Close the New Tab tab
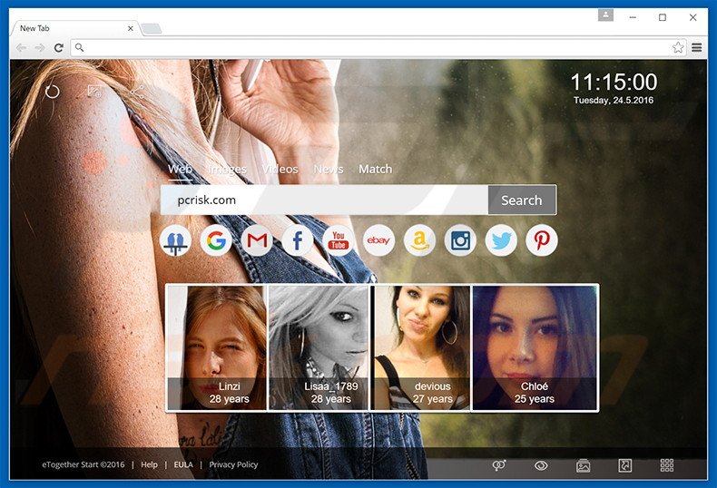The width and height of the screenshot is (717, 488). click(x=131, y=28)
